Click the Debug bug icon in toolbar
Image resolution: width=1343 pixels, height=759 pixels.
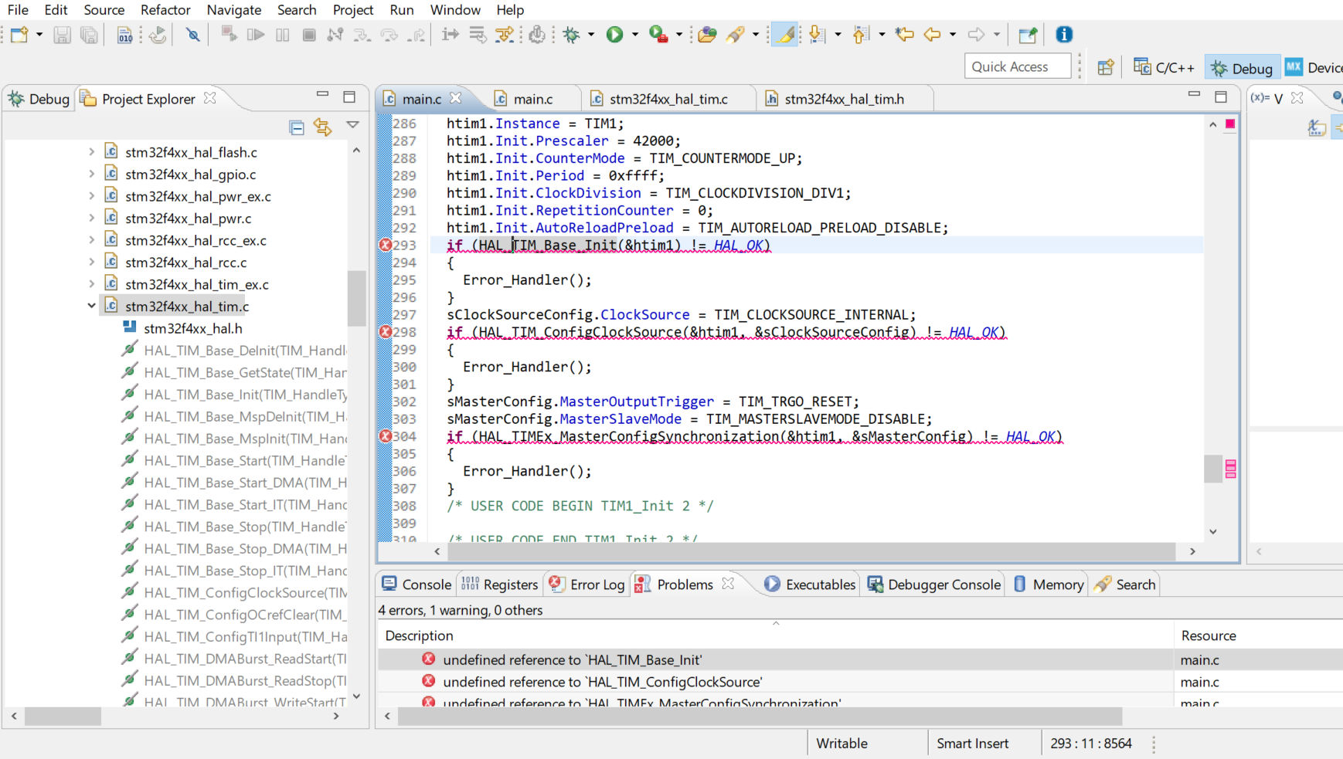pyautogui.click(x=572, y=35)
